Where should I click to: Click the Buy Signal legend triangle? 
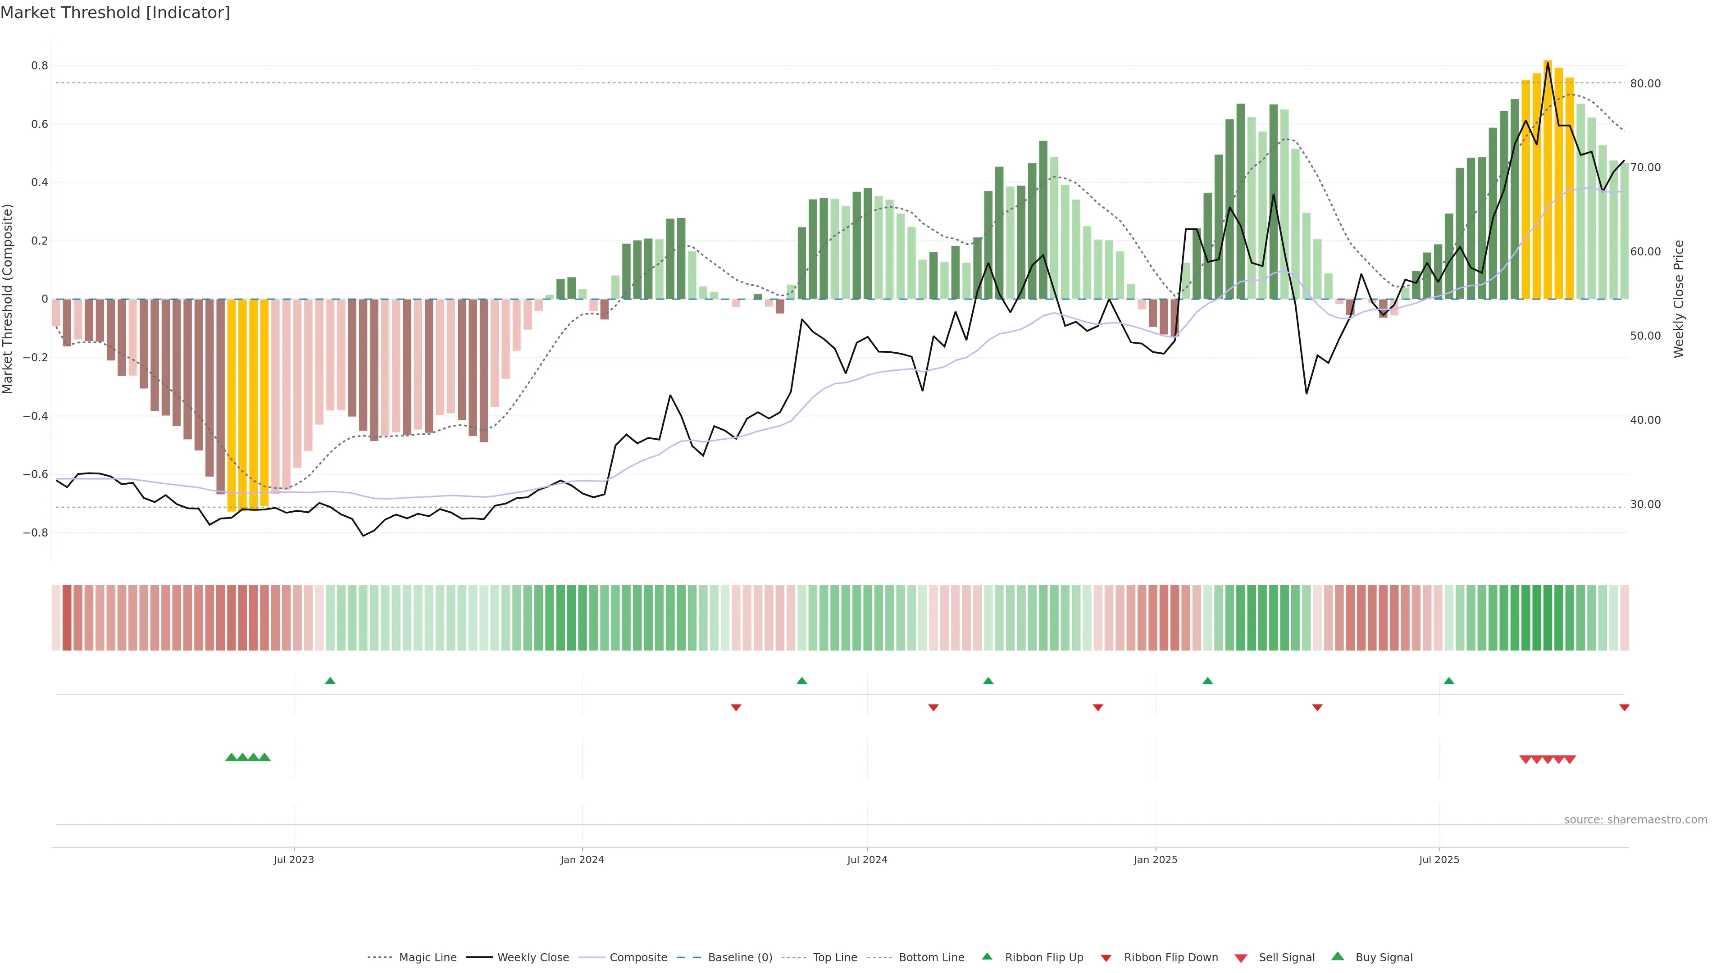click(1337, 956)
